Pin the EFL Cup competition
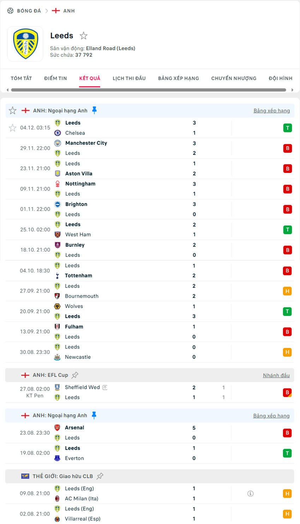 pyautogui.click(x=75, y=375)
